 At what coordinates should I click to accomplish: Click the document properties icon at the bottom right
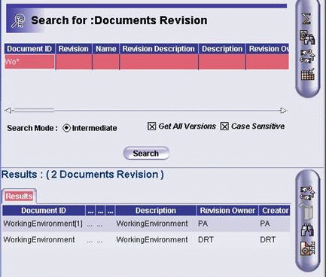click(308, 248)
